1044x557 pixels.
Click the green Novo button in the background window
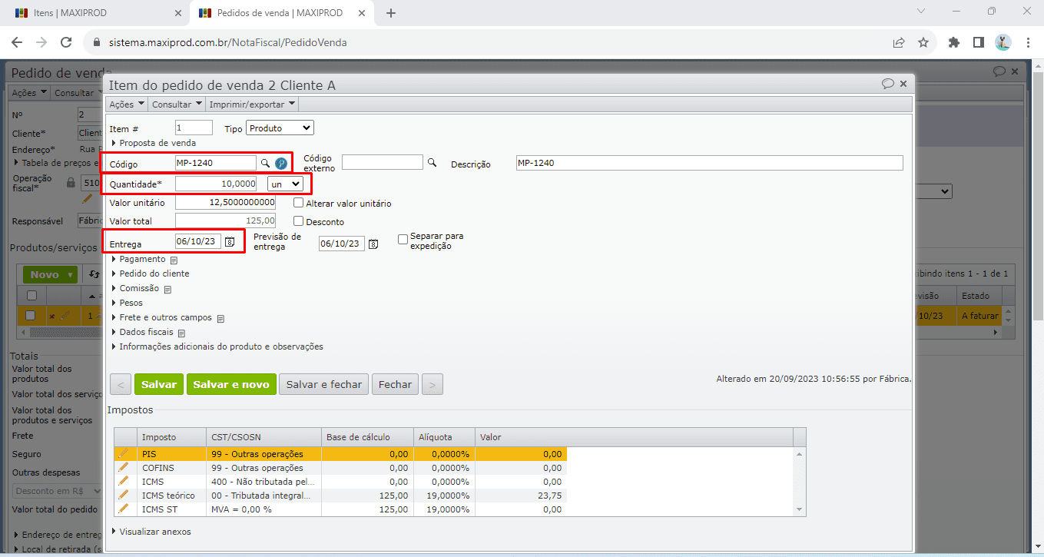51,274
